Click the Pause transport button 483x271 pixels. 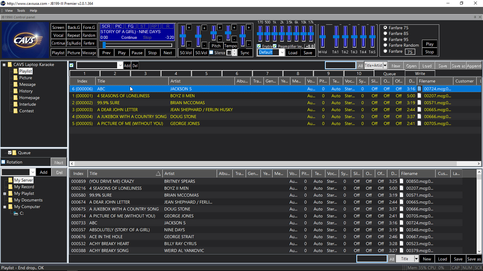click(137, 53)
